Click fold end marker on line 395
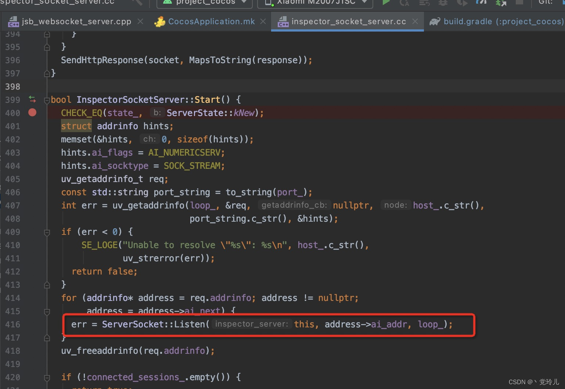The height and width of the screenshot is (389, 565). point(47,47)
